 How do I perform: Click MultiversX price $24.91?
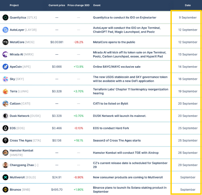click(57, 177)
